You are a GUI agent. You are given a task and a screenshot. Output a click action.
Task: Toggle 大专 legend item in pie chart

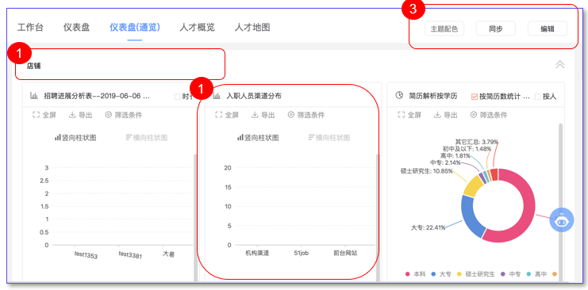[441, 274]
